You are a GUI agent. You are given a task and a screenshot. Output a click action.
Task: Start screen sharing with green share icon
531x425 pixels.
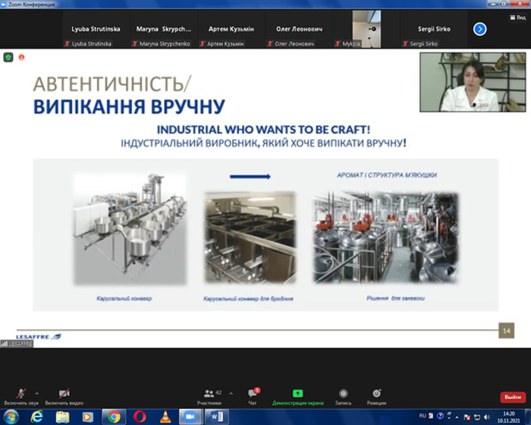click(x=297, y=393)
